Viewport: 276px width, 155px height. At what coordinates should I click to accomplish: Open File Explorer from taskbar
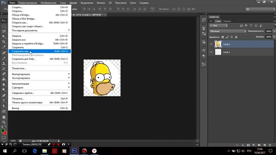[x=44, y=151]
